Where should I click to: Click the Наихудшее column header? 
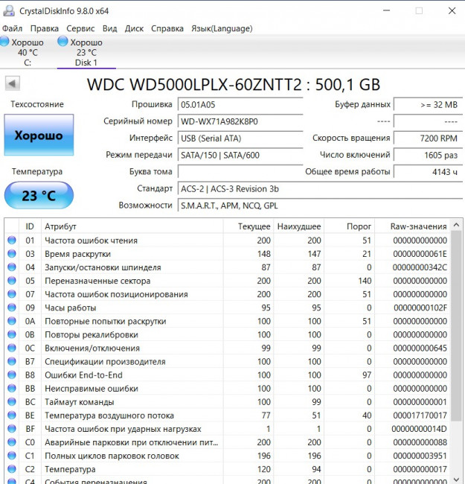[299, 226]
